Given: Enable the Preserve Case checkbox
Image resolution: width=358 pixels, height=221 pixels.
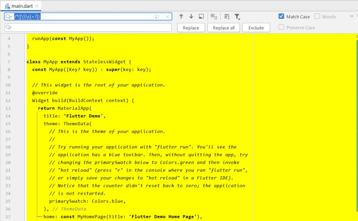Looking at the screenshot, I should [281, 27].
